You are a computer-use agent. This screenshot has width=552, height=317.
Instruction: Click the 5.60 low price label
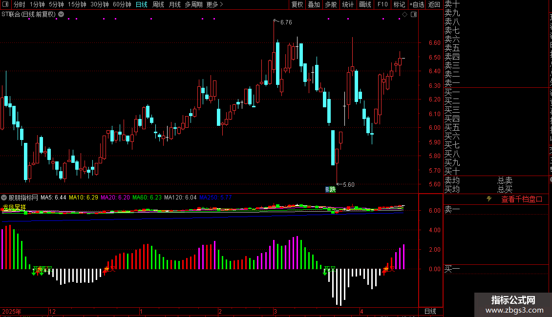tap(348, 184)
